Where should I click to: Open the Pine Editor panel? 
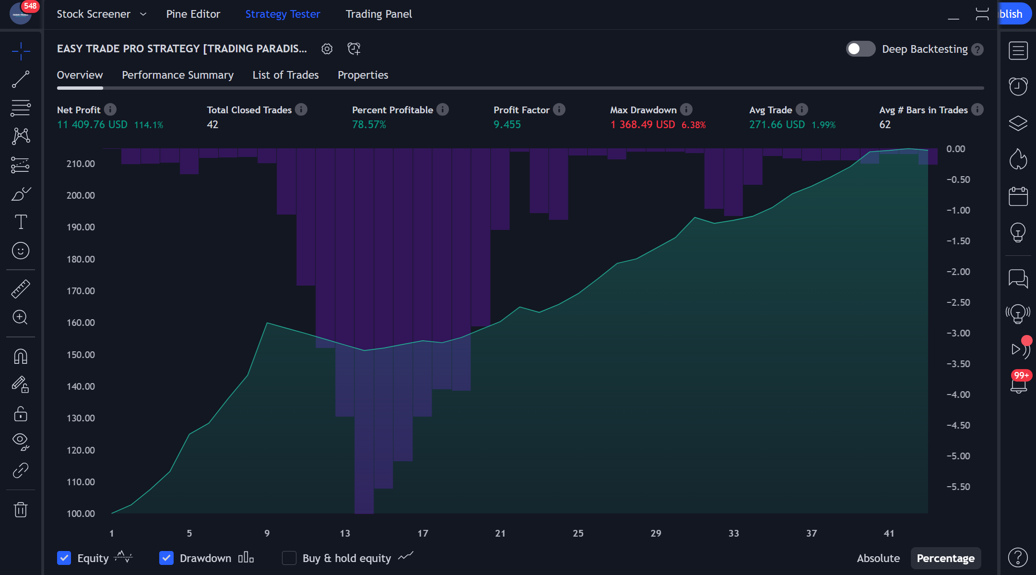click(193, 14)
